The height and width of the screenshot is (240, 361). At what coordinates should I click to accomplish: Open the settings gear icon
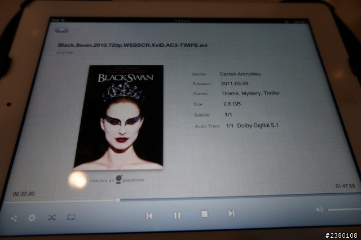click(x=32, y=218)
